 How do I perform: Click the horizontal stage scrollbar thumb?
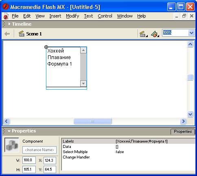click(93, 121)
